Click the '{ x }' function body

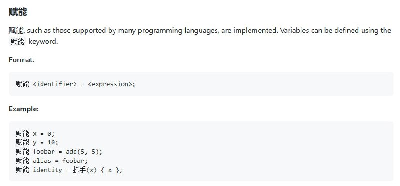point(110,170)
